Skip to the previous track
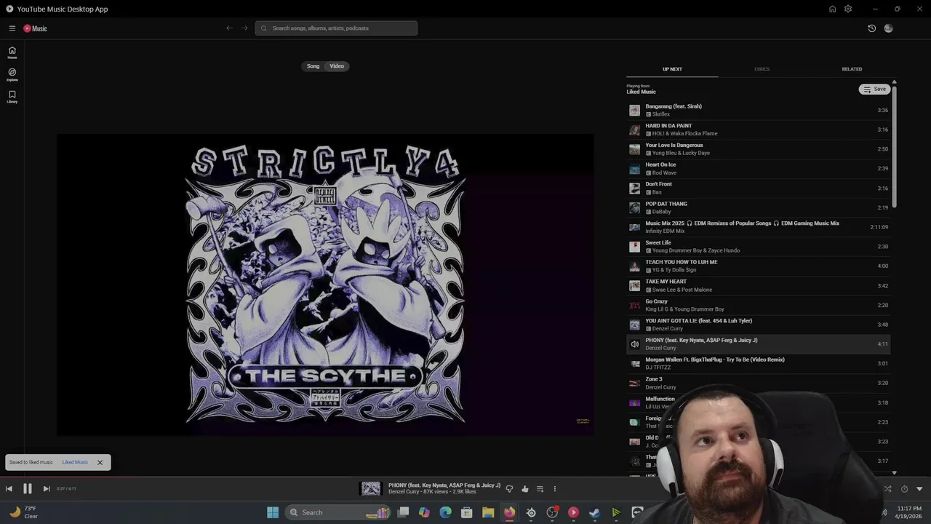The width and height of the screenshot is (931, 524). pos(9,489)
